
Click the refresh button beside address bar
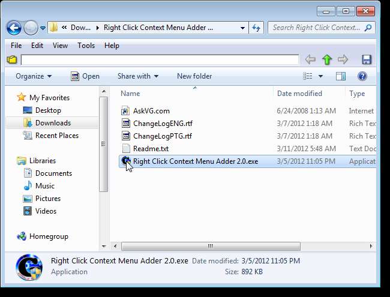coord(257,28)
